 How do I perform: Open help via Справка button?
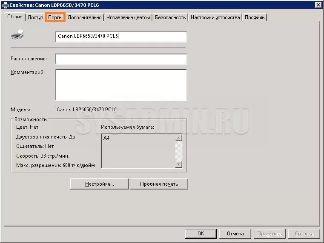pyautogui.click(x=304, y=234)
